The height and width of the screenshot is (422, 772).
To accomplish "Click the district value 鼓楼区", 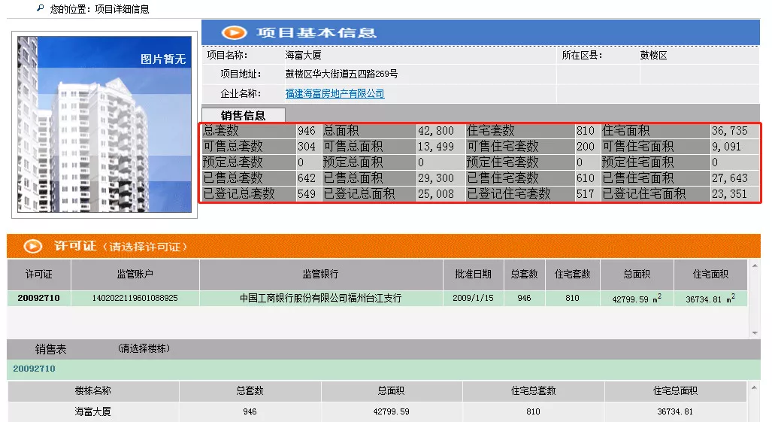I will pos(654,55).
